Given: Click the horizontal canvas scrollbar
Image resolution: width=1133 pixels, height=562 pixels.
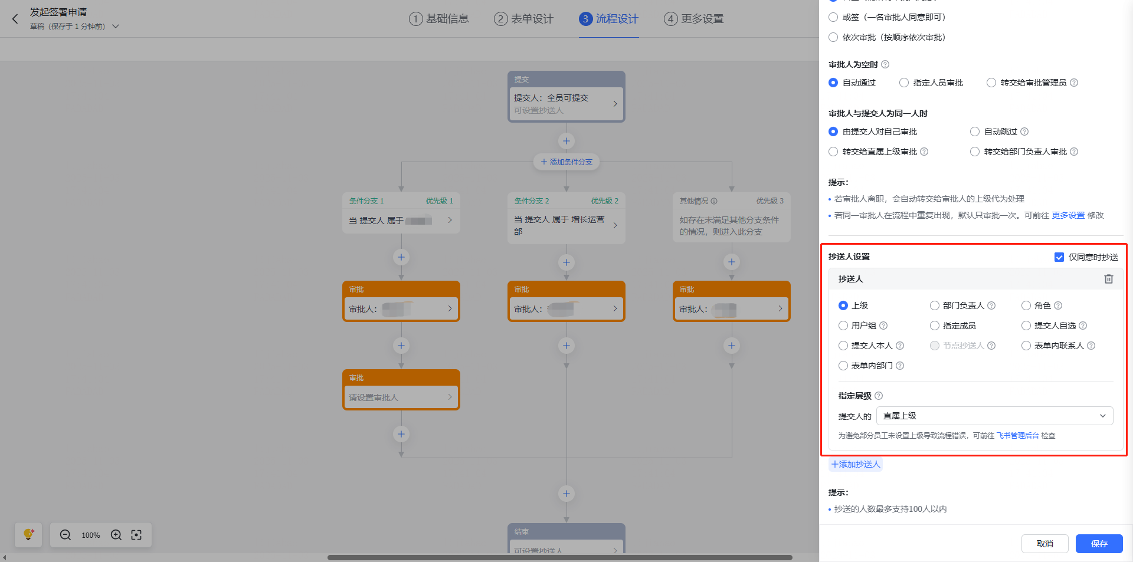Looking at the screenshot, I should click(560, 557).
